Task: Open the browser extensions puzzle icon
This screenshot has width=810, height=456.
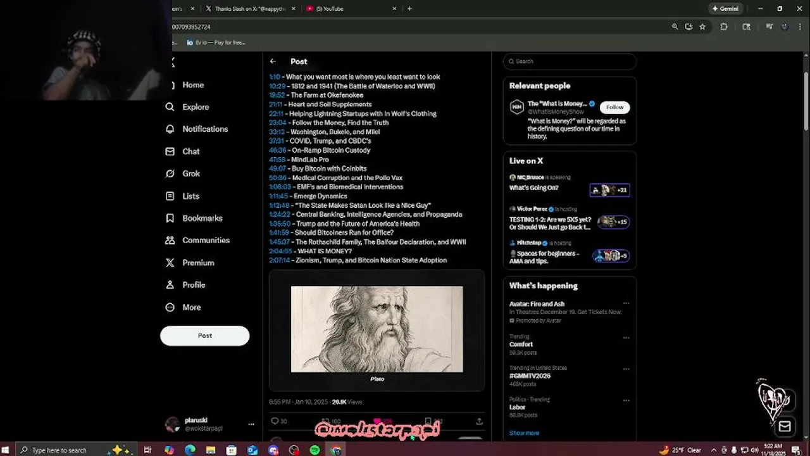Action: point(724,27)
